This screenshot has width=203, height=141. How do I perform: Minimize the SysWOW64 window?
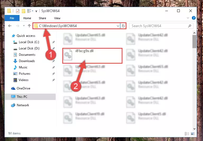(x=167, y=11)
